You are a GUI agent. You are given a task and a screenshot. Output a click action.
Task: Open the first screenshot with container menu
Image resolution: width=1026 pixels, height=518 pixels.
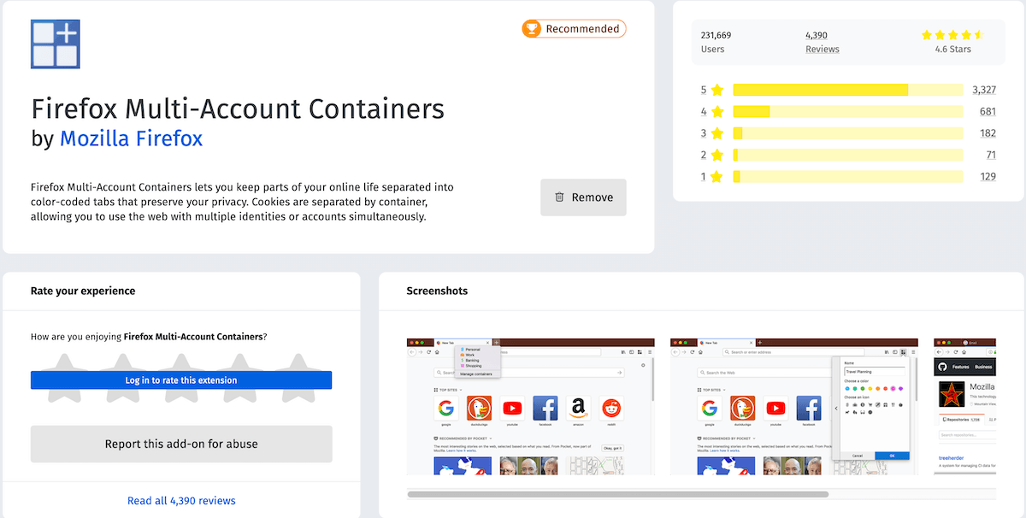click(x=531, y=407)
